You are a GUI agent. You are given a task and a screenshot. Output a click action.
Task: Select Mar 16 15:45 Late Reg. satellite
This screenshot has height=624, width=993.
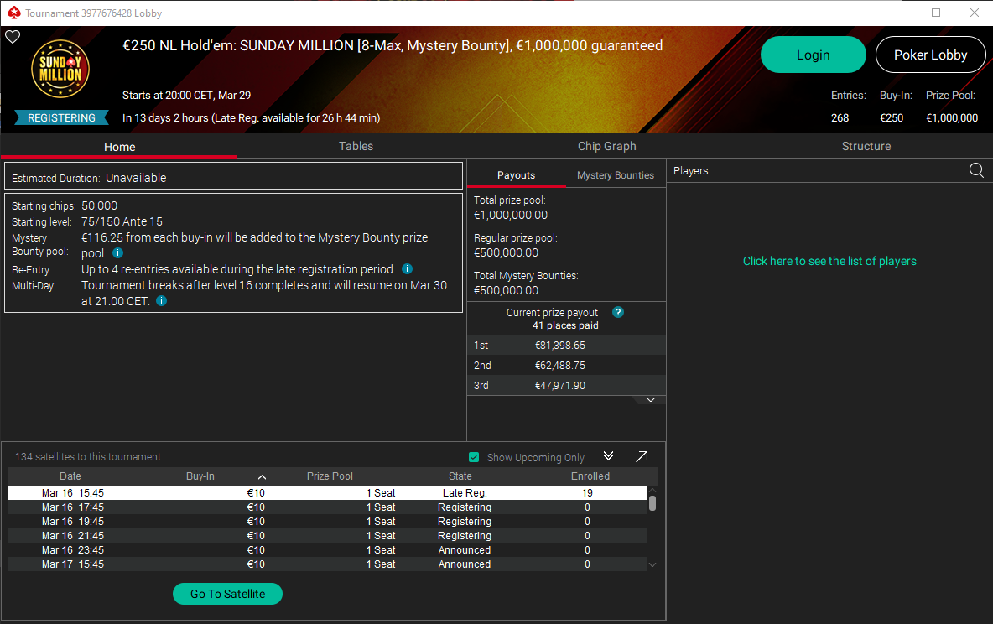click(327, 493)
